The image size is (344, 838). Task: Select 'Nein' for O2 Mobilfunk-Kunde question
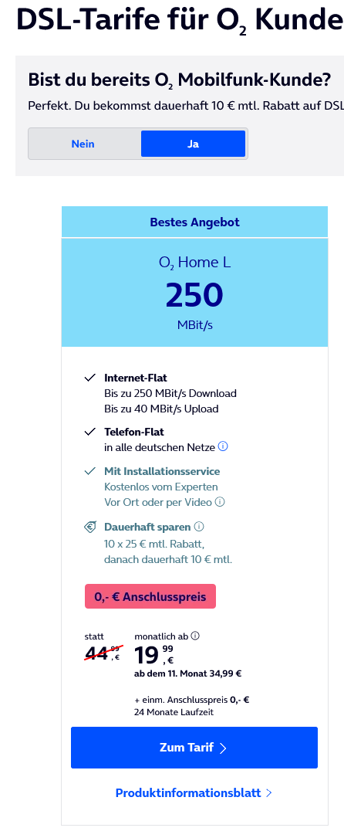(x=83, y=144)
